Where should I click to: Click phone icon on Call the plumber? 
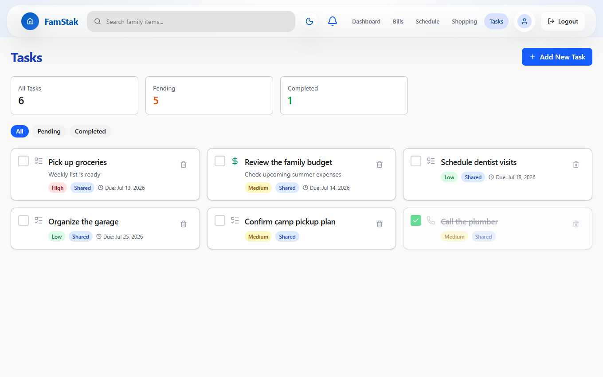coord(431,220)
